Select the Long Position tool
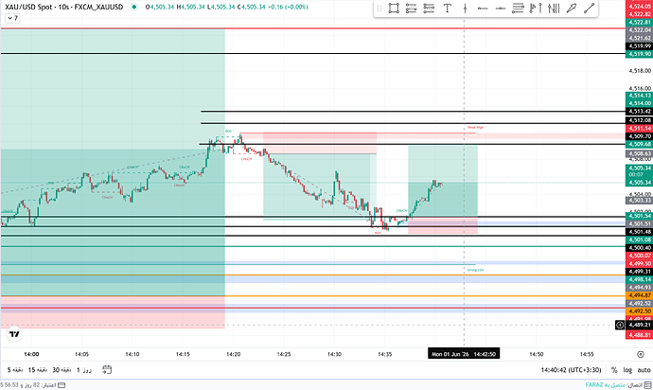The width and height of the screenshot is (653, 390). click(411, 9)
